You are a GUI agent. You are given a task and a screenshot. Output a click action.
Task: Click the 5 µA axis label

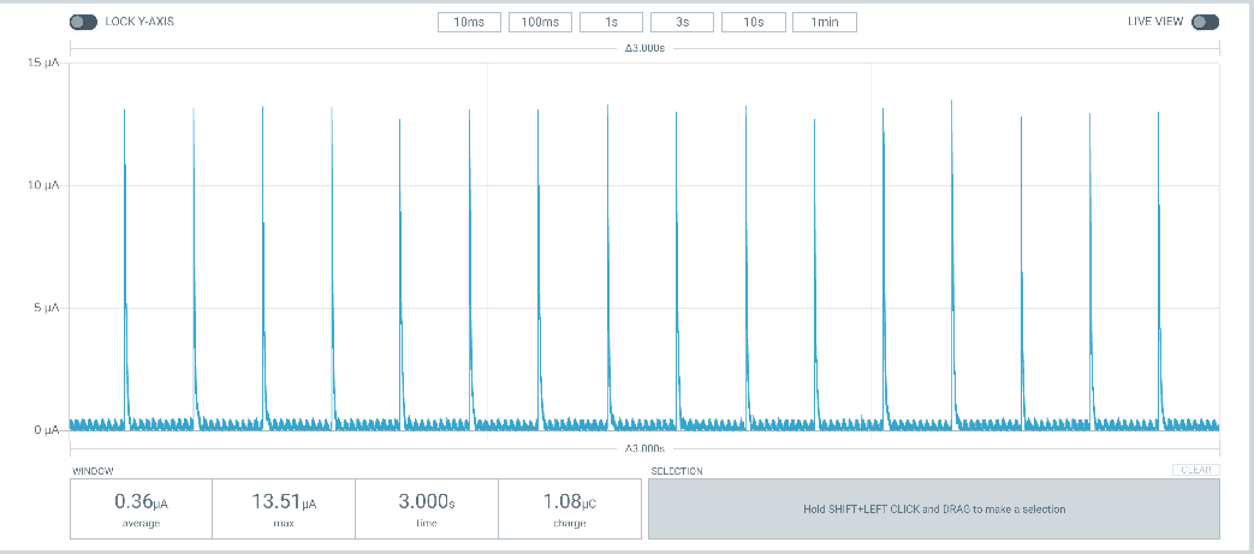click(x=46, y=307)
